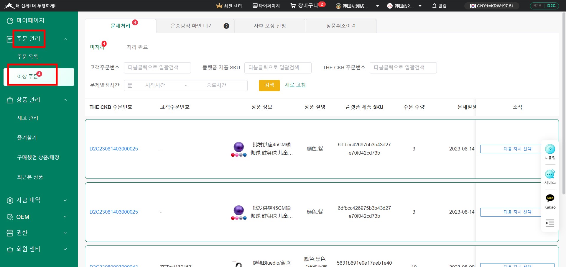Switch to B2B mode
This screenshot has width=566, height=267.
[537, 6]
